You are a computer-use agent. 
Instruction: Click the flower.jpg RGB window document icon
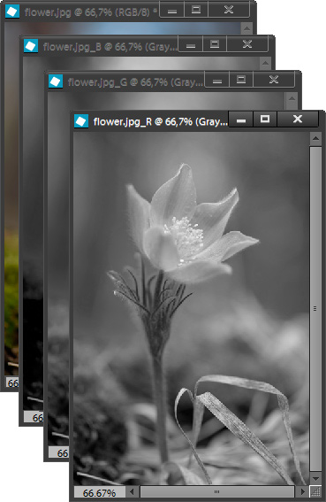click(x=12, y=12)
